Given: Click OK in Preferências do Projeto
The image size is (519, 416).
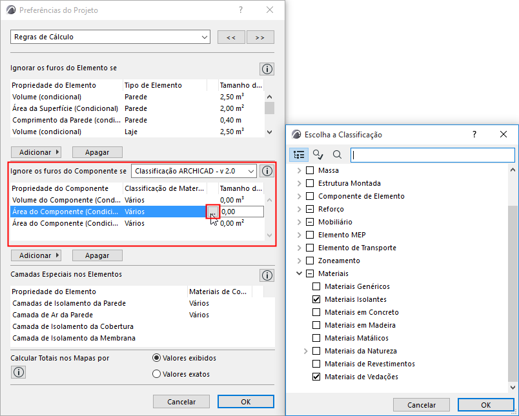Looking at the screenshot, I should tap(245, 401).
